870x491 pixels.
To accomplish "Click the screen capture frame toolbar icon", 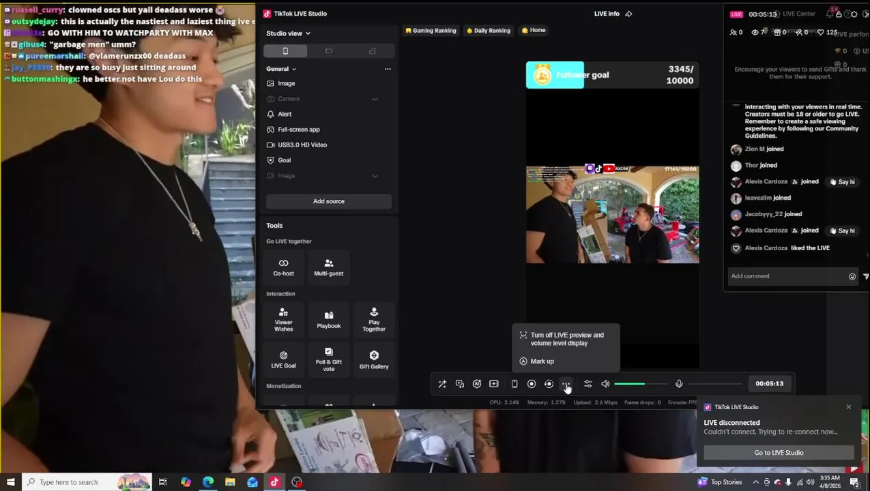I will (494, 384).
